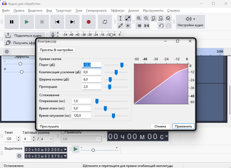Click the Trim audio outside selection icon

pyautogui.click(x=139, y=26)
